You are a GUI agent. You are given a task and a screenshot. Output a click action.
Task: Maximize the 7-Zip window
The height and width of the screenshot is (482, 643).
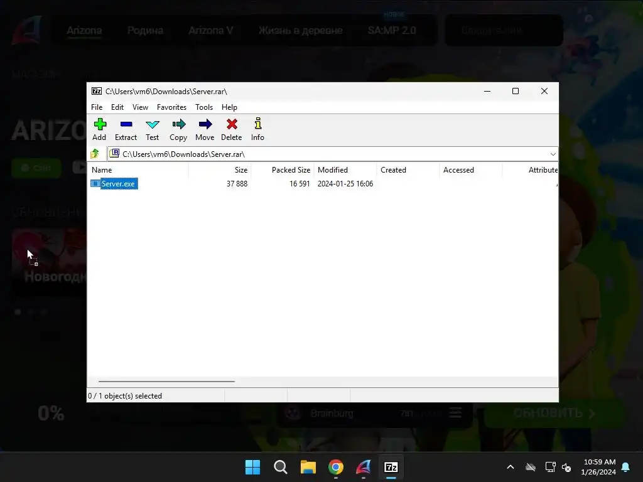(516, 91)
